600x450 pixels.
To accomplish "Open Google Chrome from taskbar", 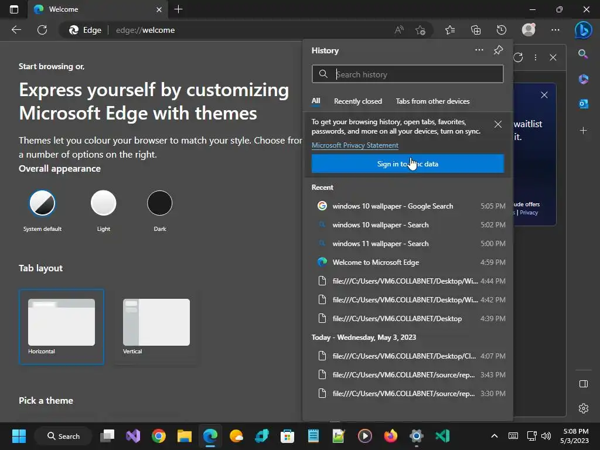I will tap(158, 436).
